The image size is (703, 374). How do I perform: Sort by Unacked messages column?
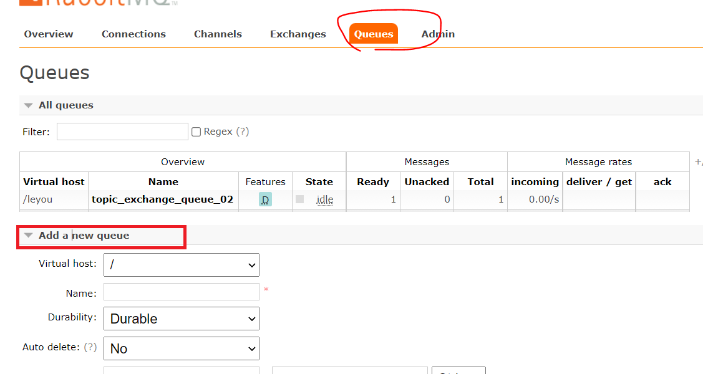pos(427,182)
